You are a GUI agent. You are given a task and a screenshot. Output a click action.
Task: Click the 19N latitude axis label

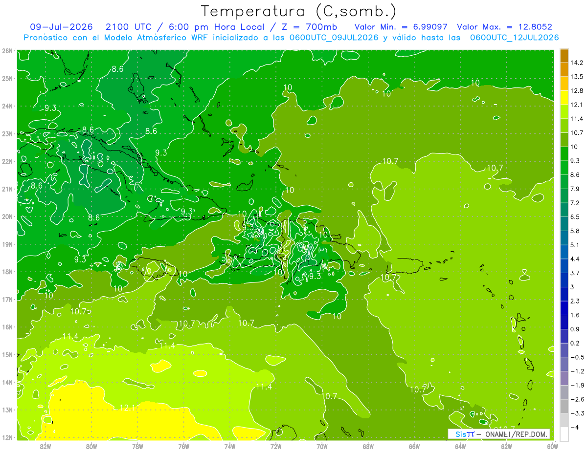[7, 244]
